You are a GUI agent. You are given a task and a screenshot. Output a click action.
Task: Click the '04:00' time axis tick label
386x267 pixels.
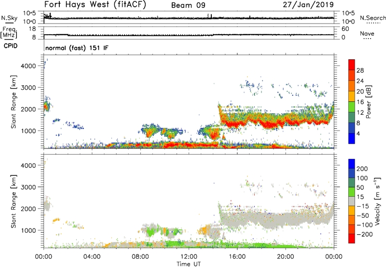click(92, 257)
